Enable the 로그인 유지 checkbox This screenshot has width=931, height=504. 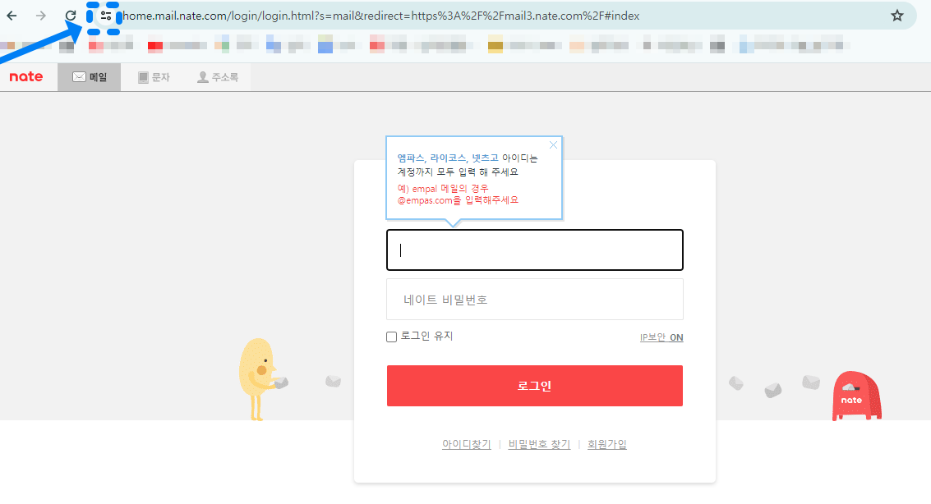pos(391,337)
